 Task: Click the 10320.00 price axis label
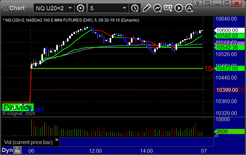coord(226,113)
